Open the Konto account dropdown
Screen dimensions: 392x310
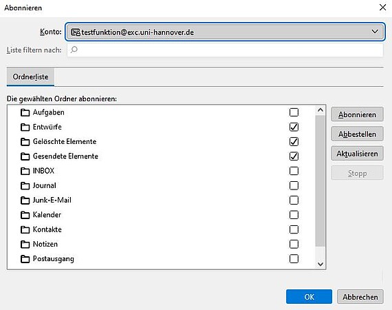225,32
